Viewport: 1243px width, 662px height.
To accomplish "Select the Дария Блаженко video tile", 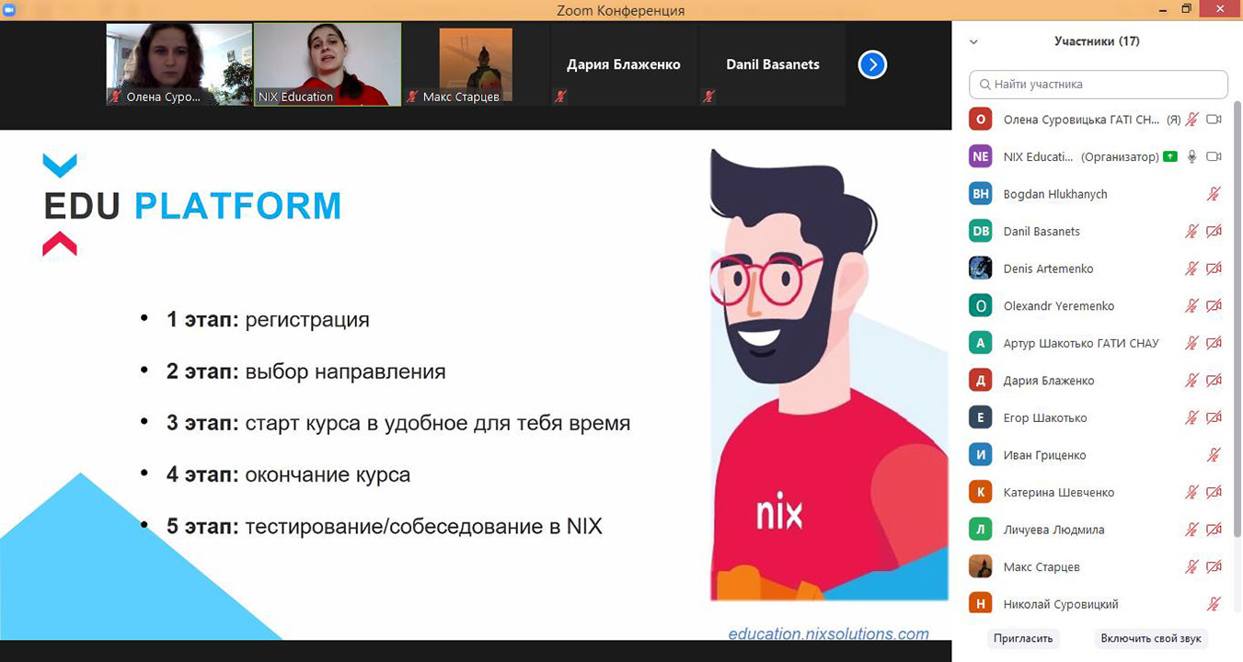I will click(624, 64).
